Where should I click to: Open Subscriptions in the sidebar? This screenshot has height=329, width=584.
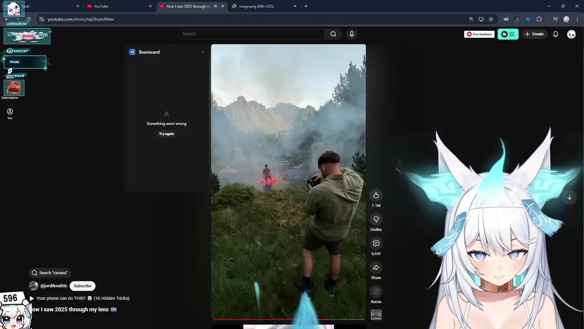(x=10, y=97)
